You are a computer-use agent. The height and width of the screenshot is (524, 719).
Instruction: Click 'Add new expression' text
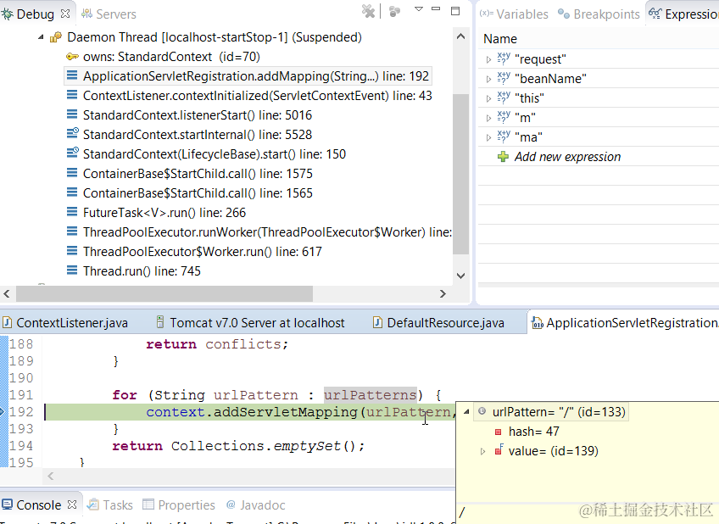coord(568,157)
